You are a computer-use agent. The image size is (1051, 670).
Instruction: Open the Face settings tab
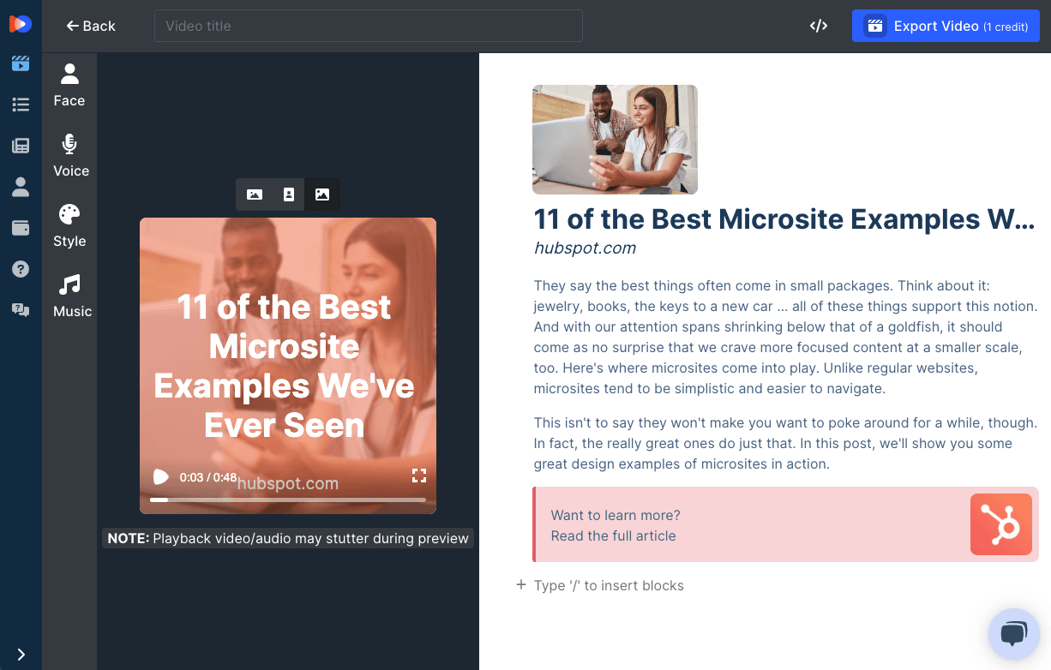point(69,86)
